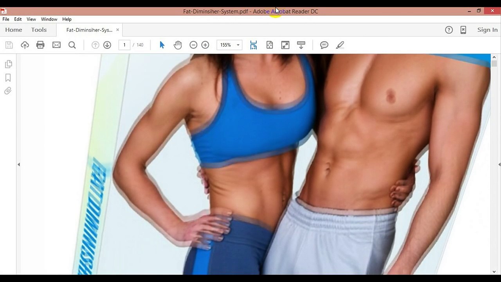
Task: Expand the left navigation pane
Action: coord(18,164)
